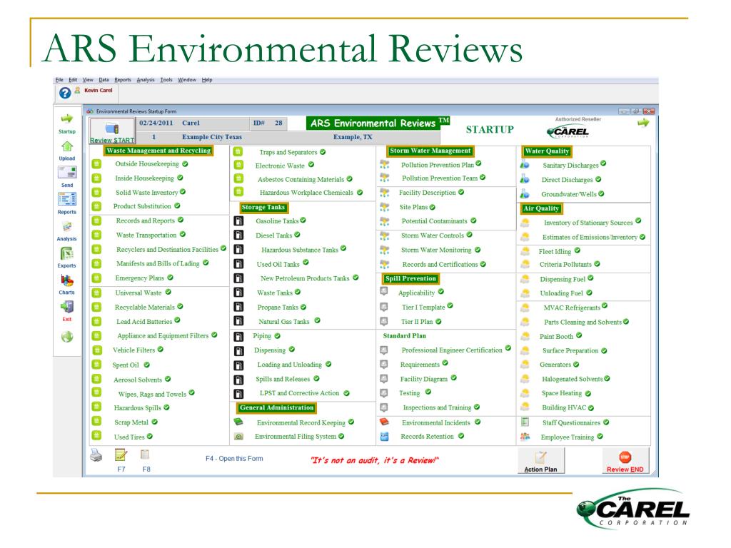Click the Send envelope icon

point(67,173)
